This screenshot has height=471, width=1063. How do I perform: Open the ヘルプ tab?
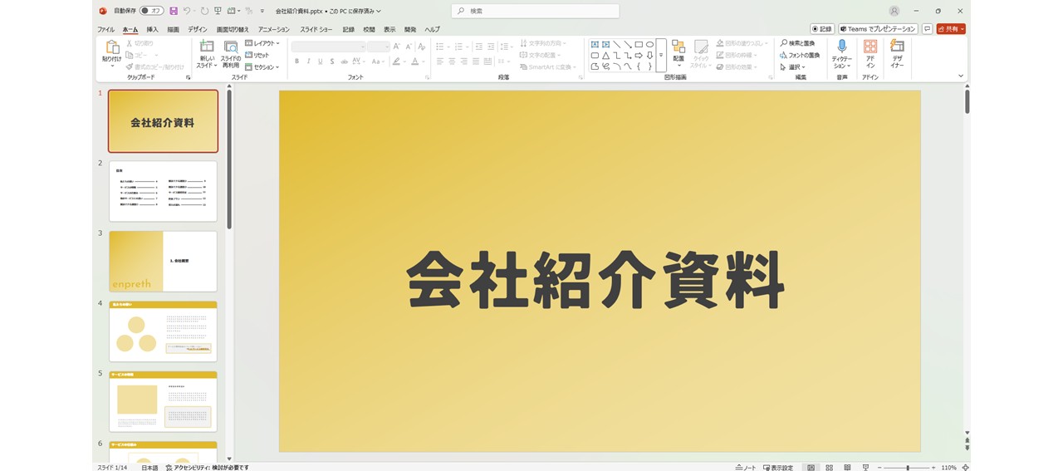[x=433, y=29]
